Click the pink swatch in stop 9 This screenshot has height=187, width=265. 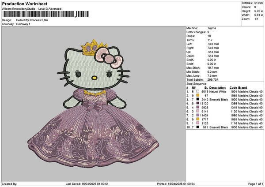click(198, 123)
